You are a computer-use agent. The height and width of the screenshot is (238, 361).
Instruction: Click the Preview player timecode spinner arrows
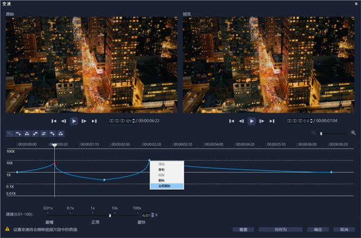(x=311, y=121)
